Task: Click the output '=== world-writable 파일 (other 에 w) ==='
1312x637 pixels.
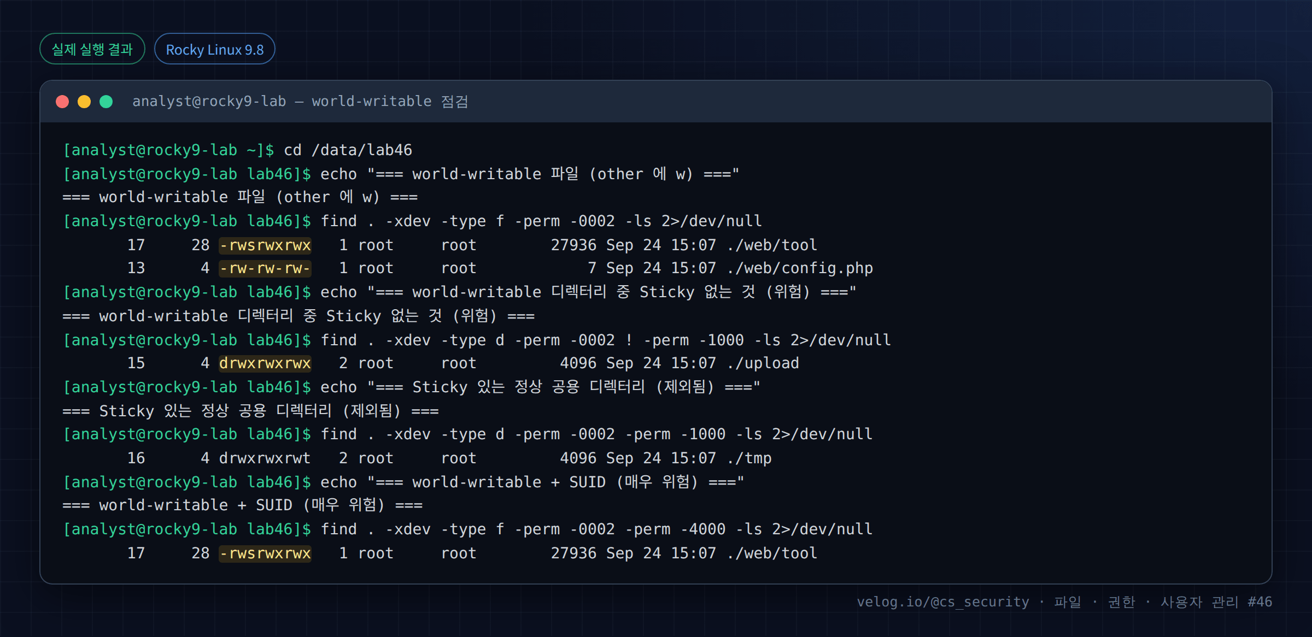Action: click(x=241, y=197)
